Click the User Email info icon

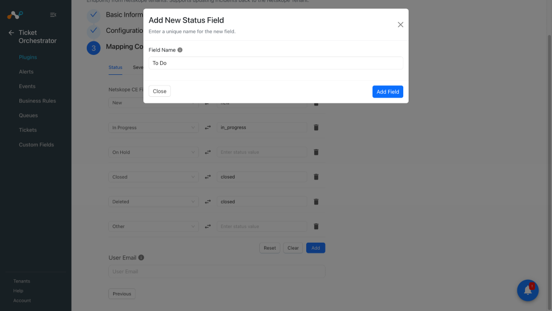pos(141,258)
